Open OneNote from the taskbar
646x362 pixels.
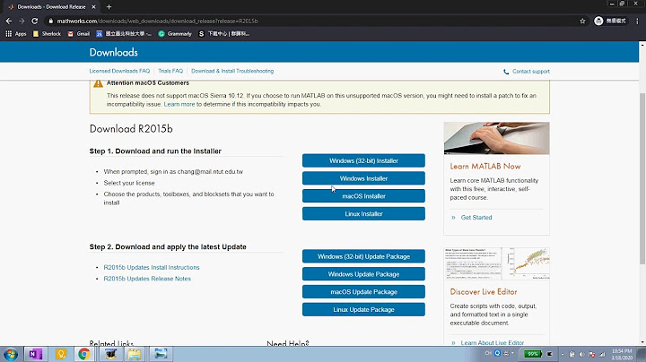point(35,354)
